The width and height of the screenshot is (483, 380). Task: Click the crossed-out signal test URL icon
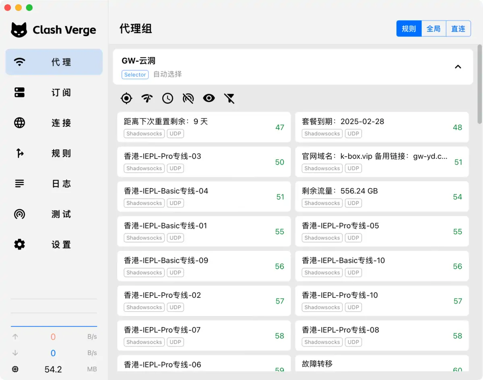pos(188,98)
